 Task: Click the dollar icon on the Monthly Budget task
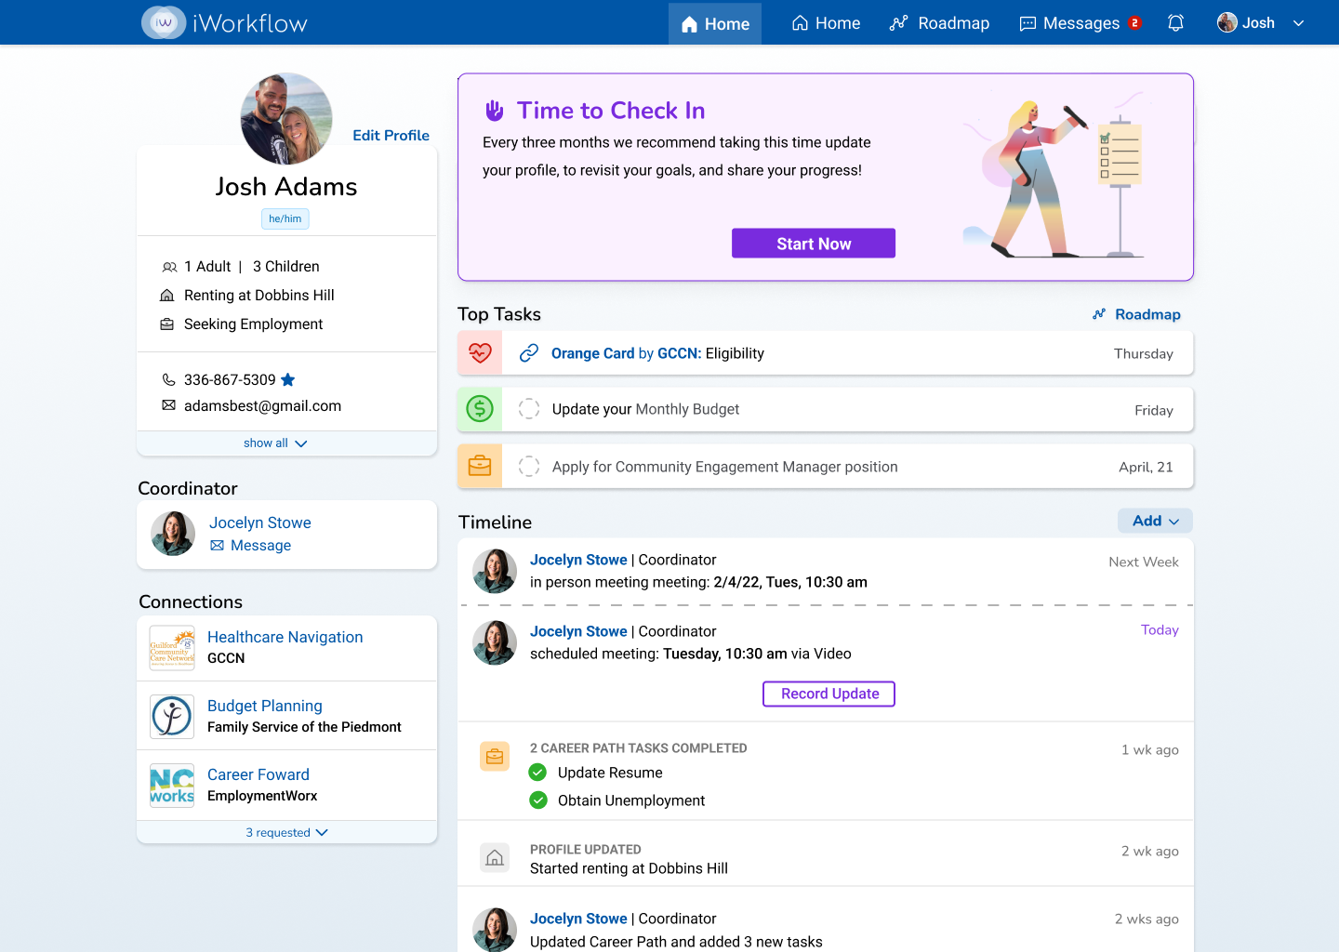[x=479, y=409]
